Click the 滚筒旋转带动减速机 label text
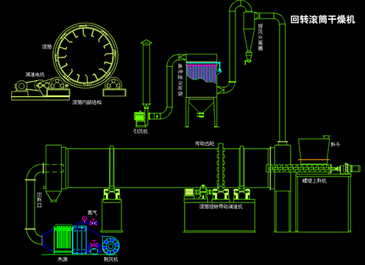365x265 pixels. point(221,207)
